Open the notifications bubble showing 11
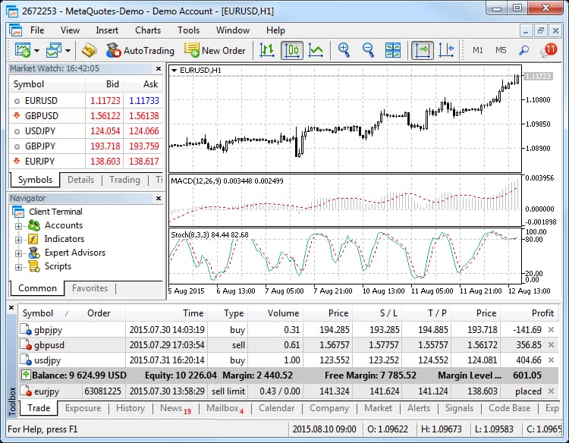The image size is (569, 443). pos(548,51)
